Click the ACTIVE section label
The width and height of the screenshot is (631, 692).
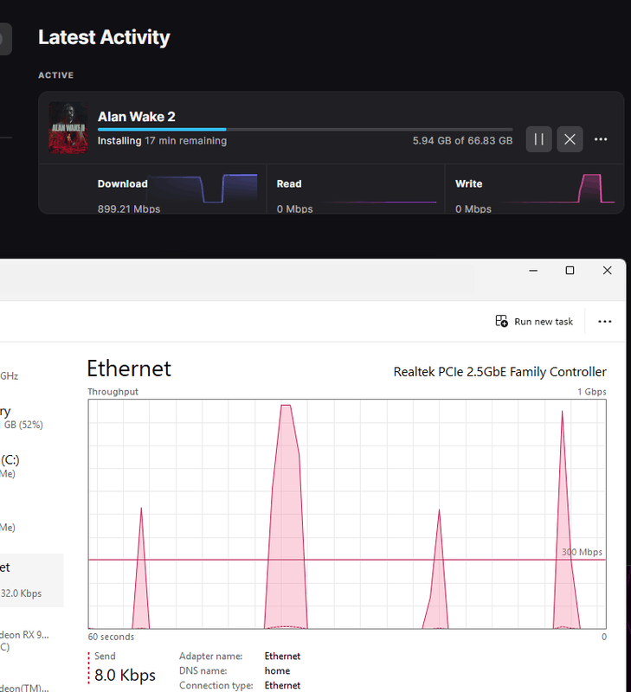(56, 75)
